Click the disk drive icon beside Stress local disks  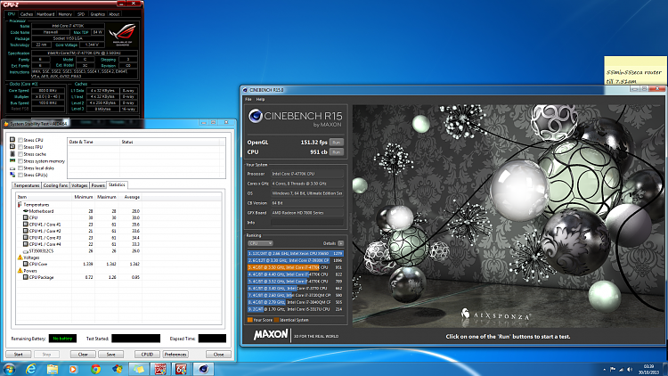tap(12, 168)
